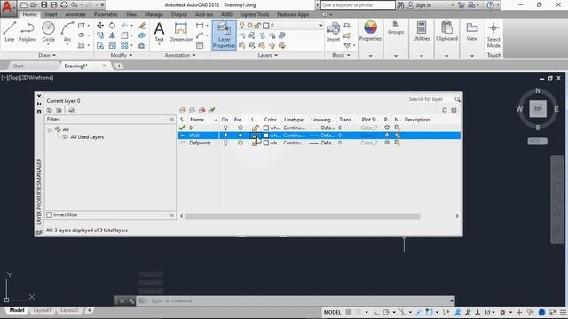Click the new drawing tab plus button
568x319 pixels.
click(x=119, y=66)
